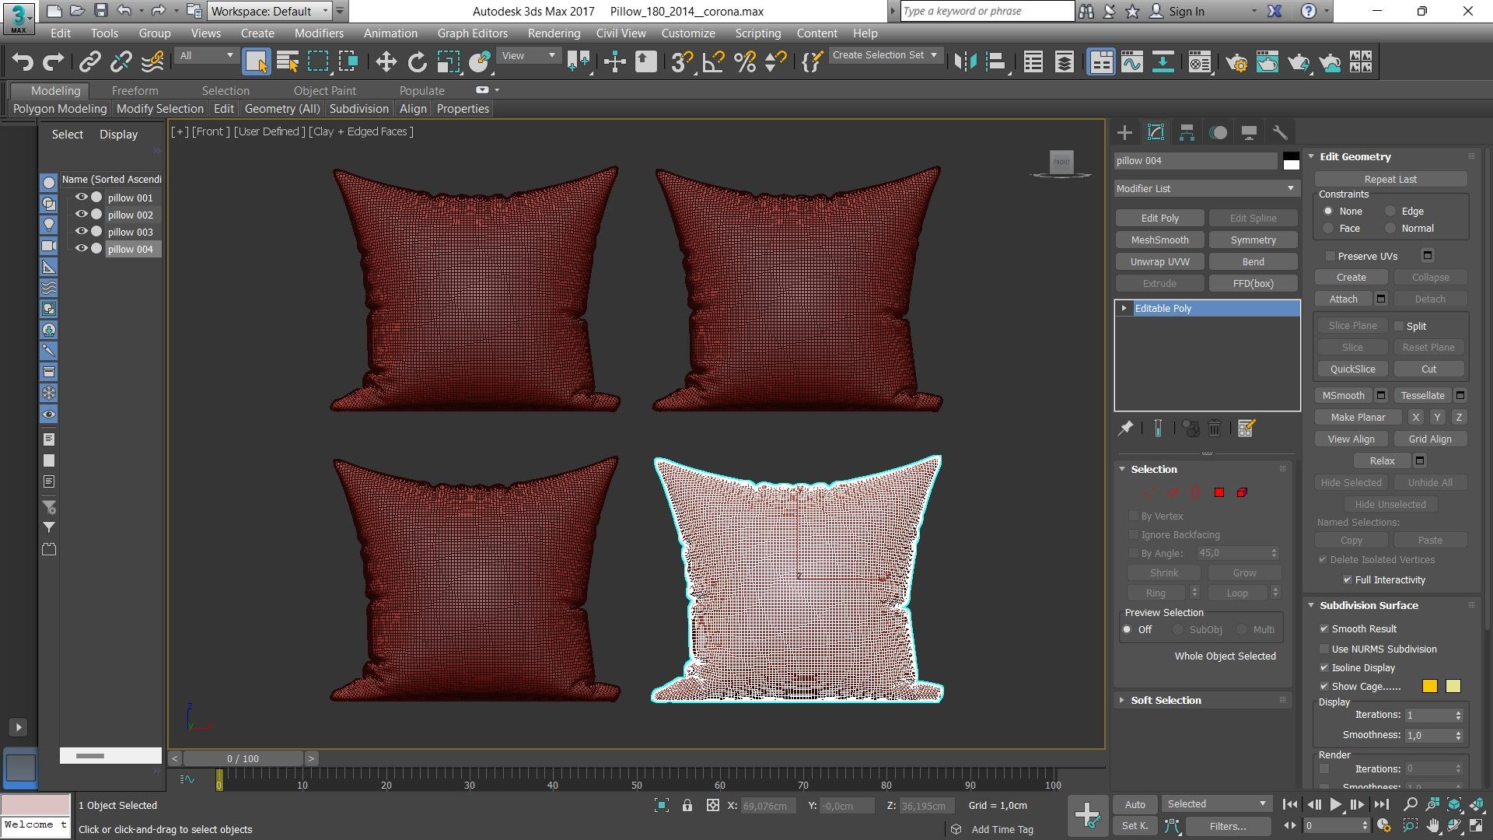The height and width of the screenshot is (840, 1493).
Task: Click Remove Modifier trash icon
Action: [1215, 428]
